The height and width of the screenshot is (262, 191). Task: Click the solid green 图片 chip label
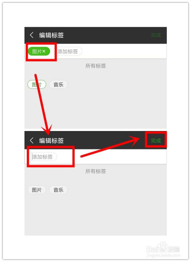coord(37,51)
